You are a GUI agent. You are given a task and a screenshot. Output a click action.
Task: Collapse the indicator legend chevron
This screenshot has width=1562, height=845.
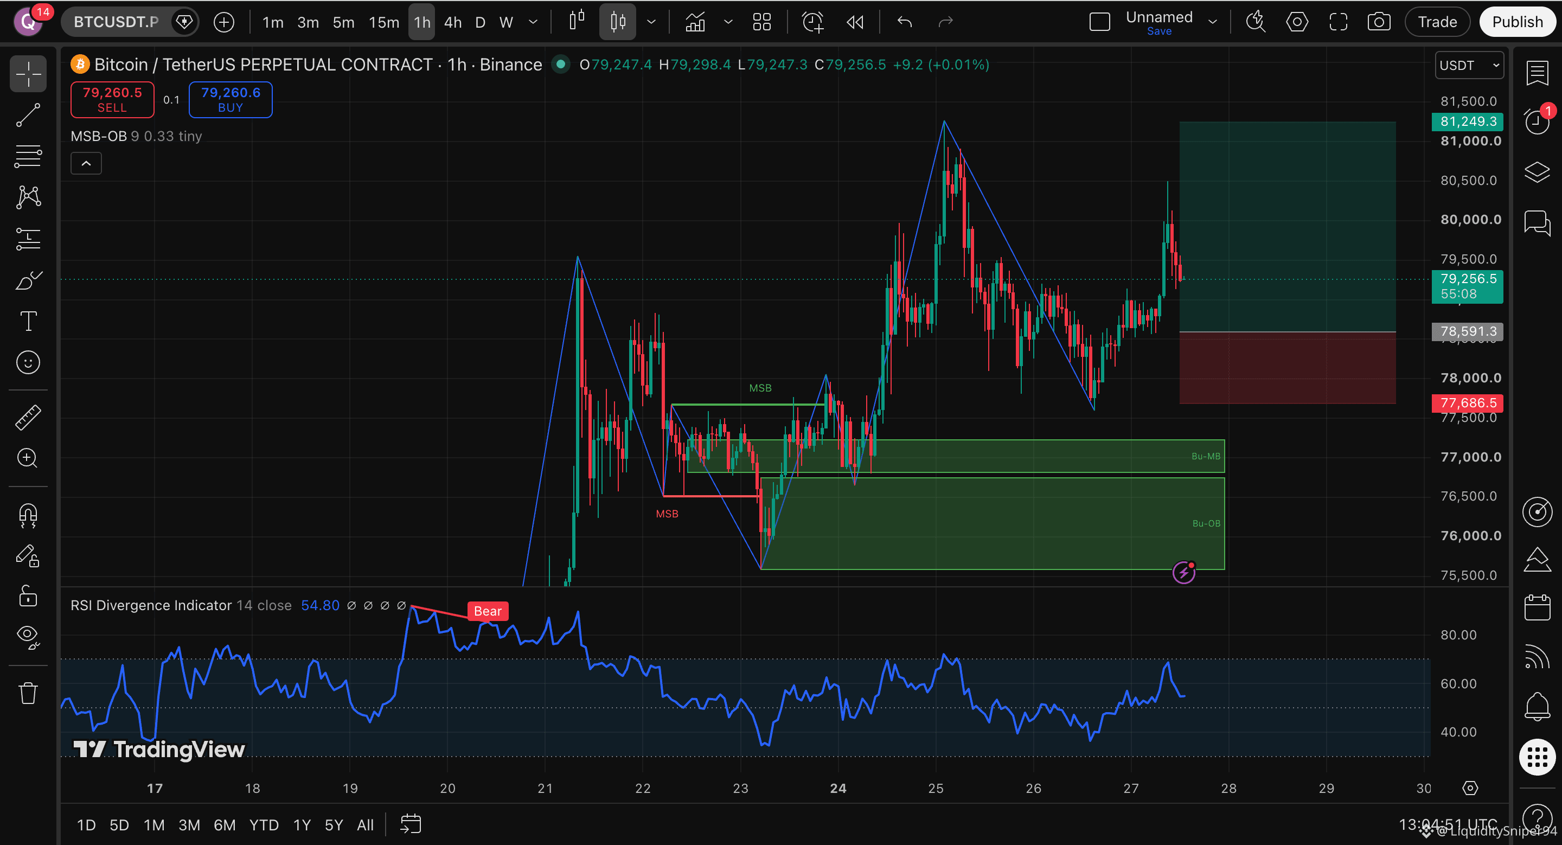click(86, 163)
